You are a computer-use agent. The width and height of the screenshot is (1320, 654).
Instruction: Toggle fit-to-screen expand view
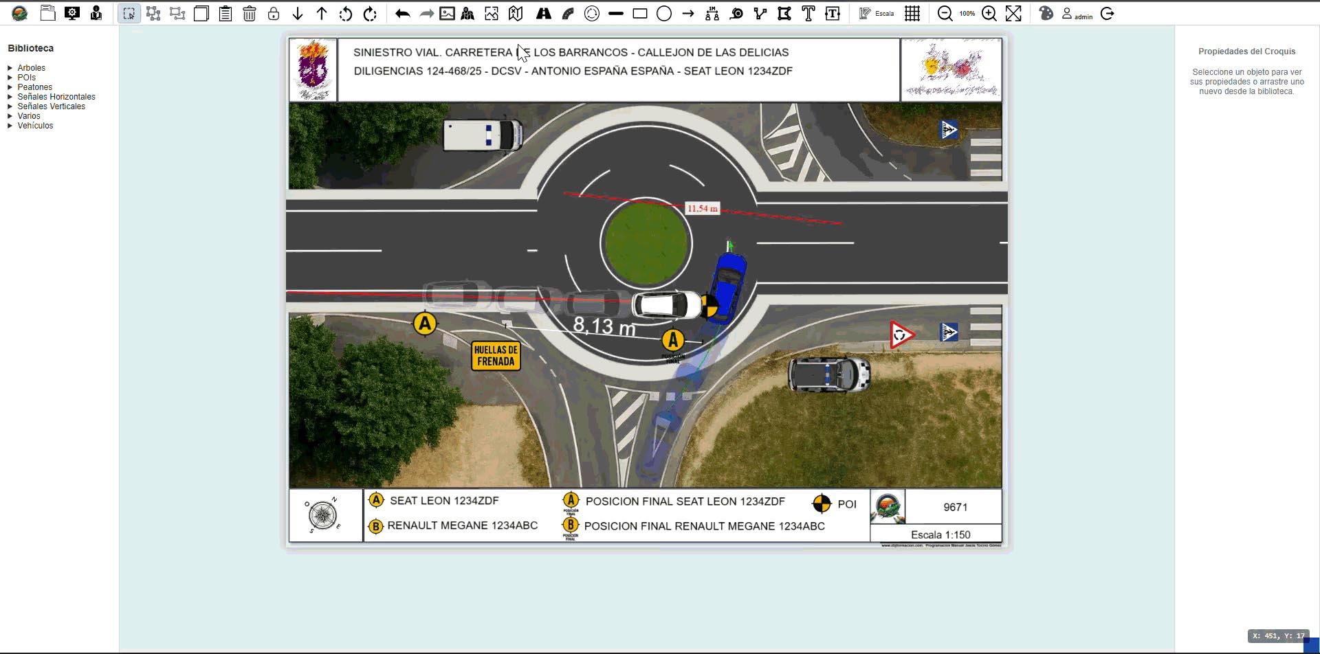(1013, 14)
